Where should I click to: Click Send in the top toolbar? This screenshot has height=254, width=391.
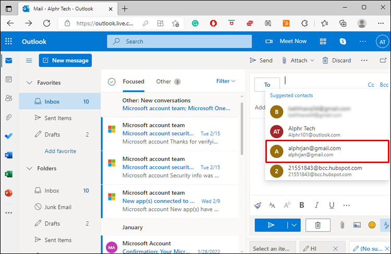point(261,60)
